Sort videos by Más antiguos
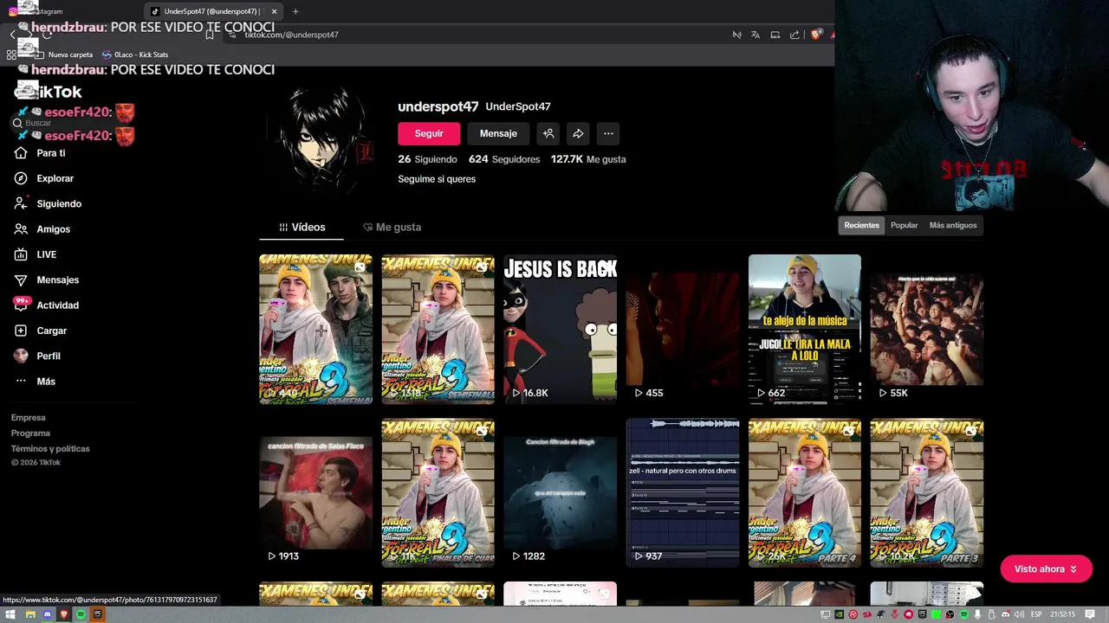The width and height of the screenshot is (1109, 623). pos(953,225)
